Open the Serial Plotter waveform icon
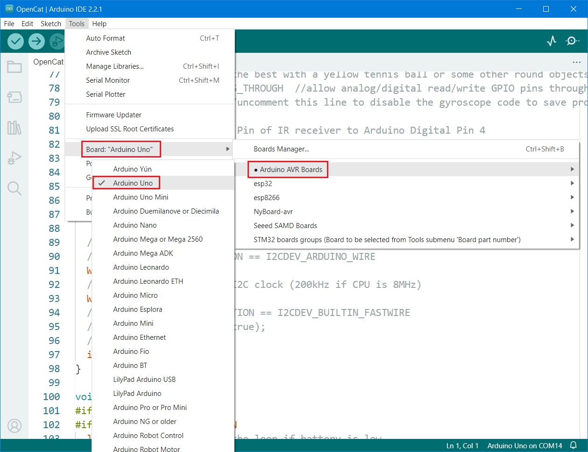The width and height of the screenshot is (588, 452). point(552,41)
